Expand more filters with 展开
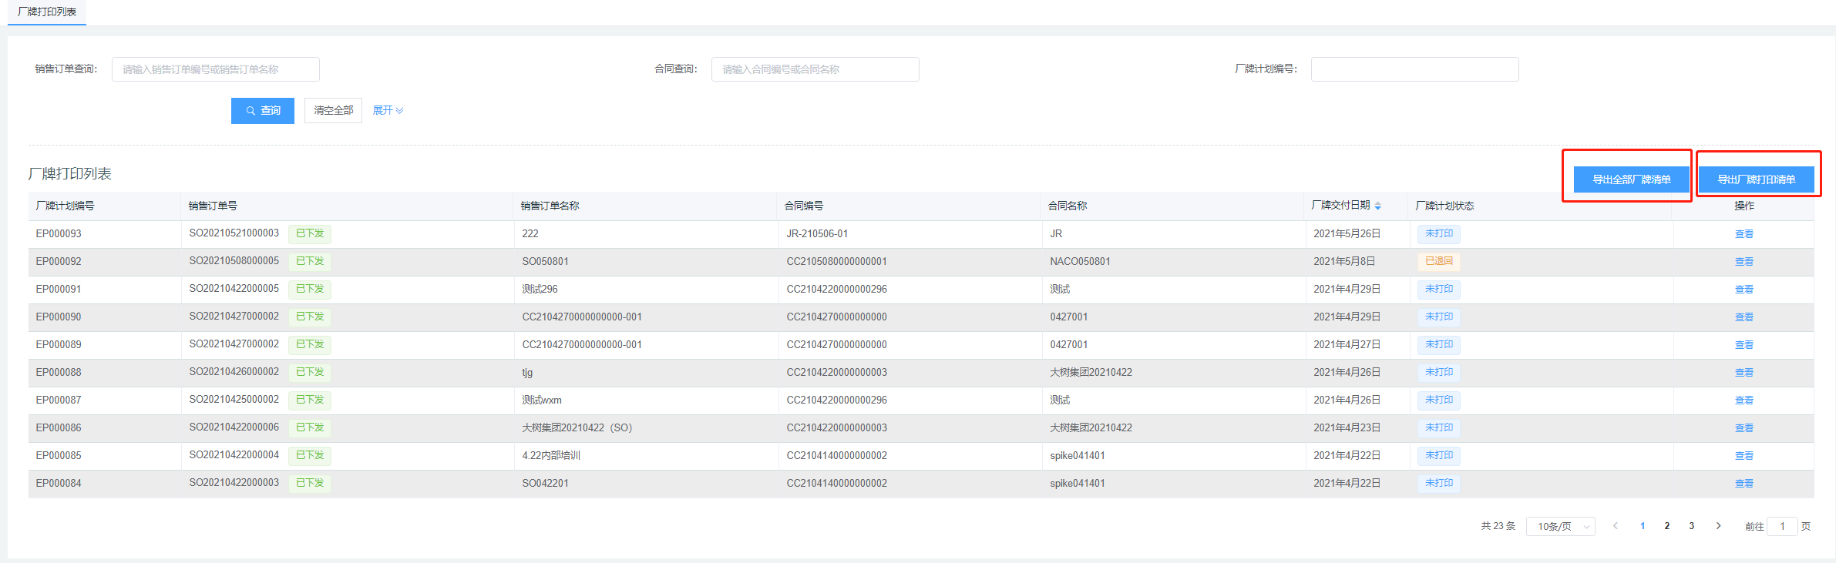This screenshot has width=1836, height=563. tap(388, 111)
